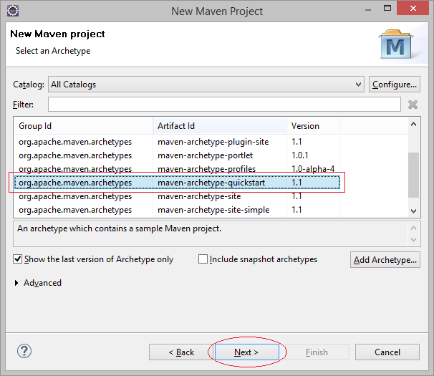Click the Add Archetype... button

pyautogui.click(x=385, y=260)
